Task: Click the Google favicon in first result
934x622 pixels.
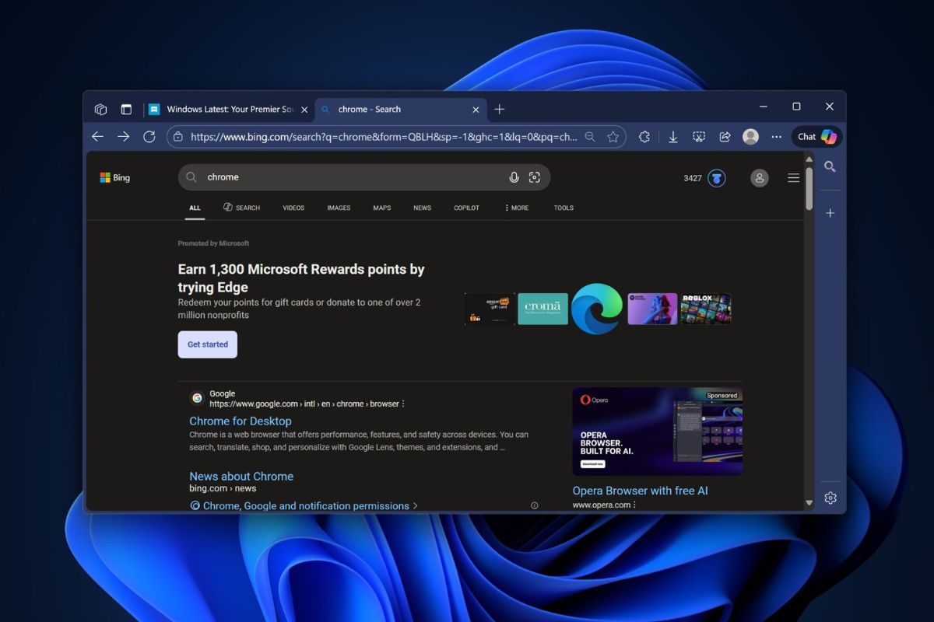Action: tap(198, 398)
